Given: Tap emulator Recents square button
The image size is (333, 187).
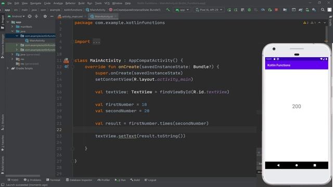Looking at the screenshot, I should coord(315,165).
